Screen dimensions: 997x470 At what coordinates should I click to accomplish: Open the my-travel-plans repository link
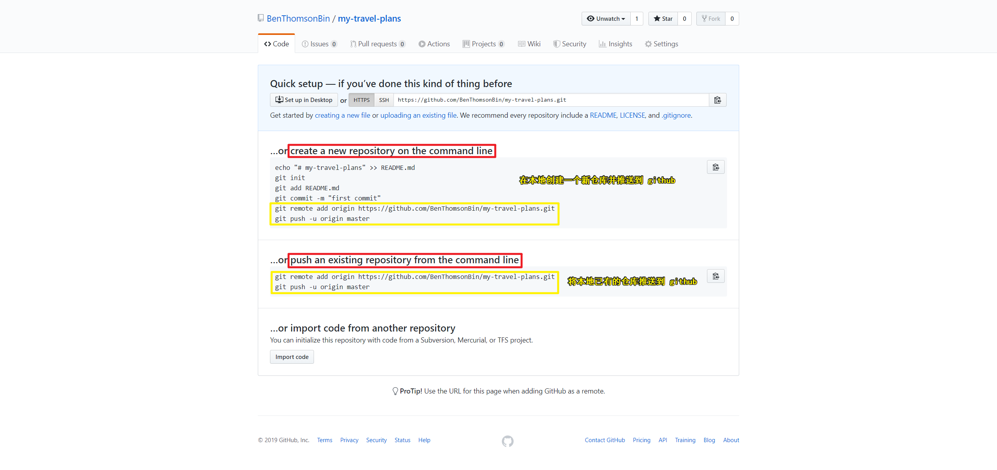[x=369, y=18]
